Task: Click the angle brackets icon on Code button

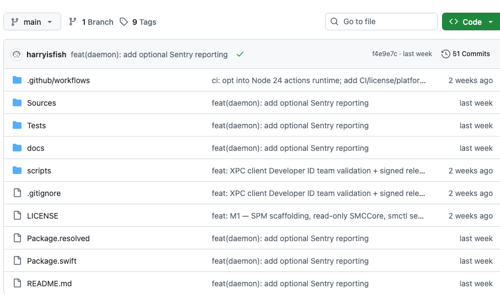Action: point(454,21)
